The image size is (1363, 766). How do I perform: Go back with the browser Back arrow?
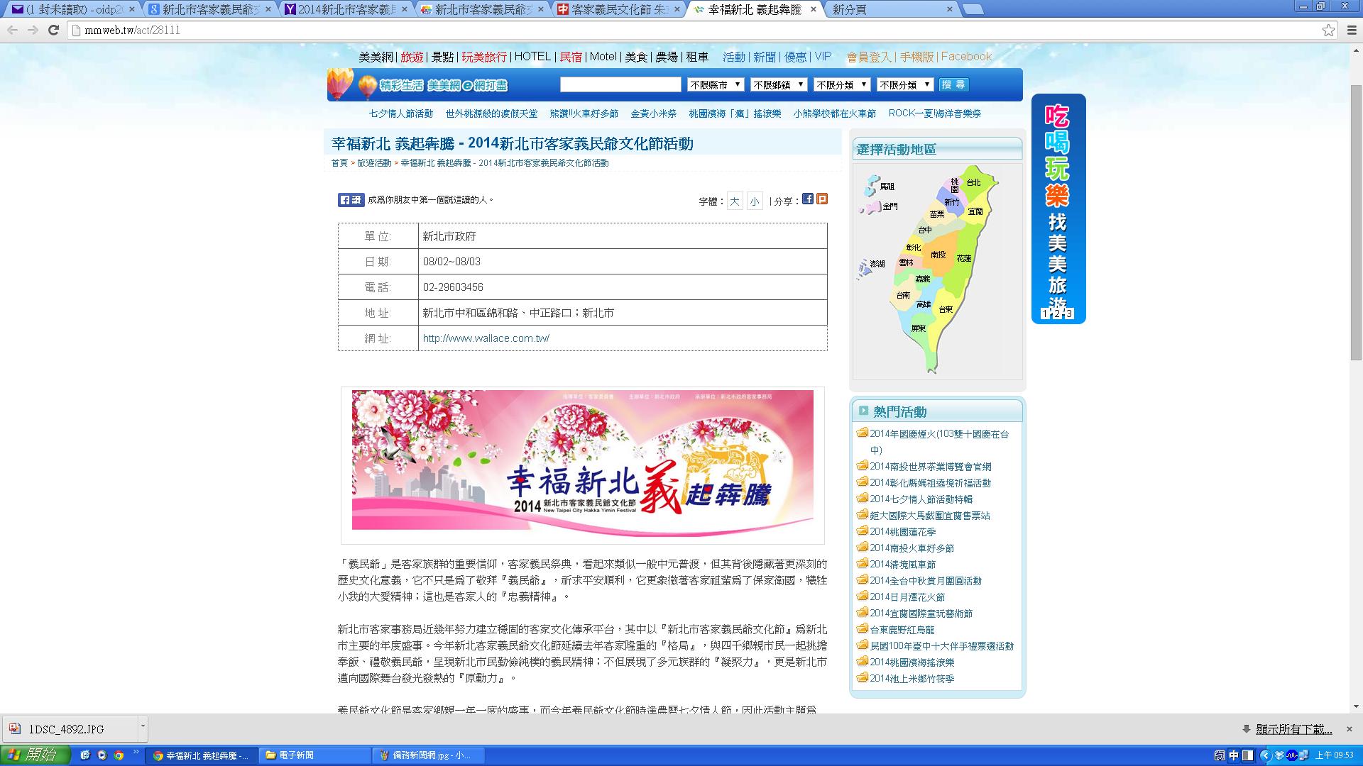click(x=12, y=30)
